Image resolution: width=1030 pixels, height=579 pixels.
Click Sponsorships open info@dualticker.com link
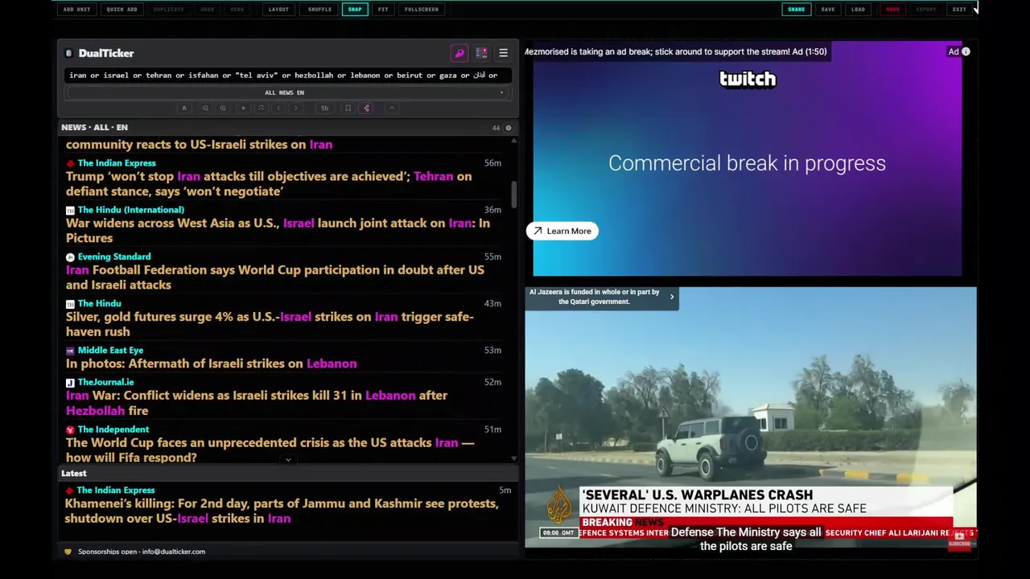142,552
